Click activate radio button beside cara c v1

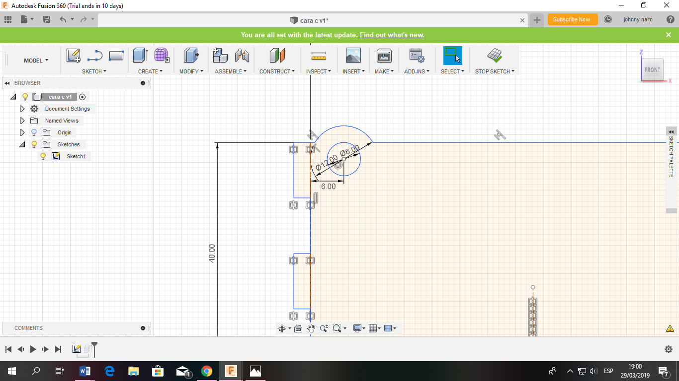(x=83, y=97)
